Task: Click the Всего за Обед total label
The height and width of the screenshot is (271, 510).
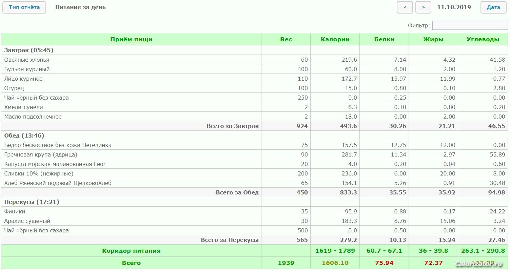Action: click(x=237, y=192)
